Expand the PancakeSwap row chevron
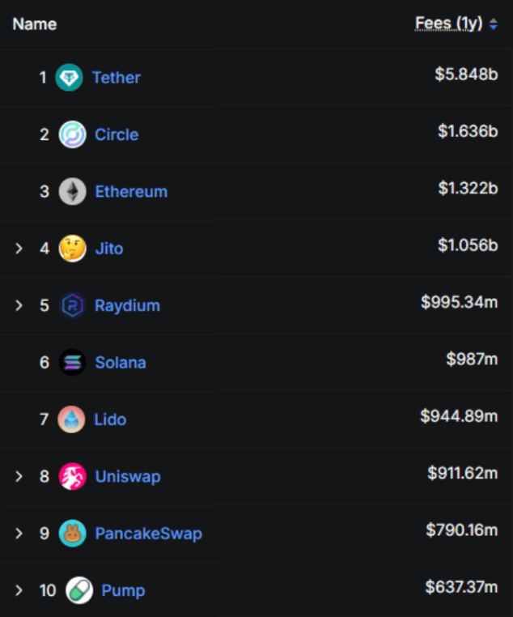The height and width of the screenshot is (617, 513). (x=19, y=534)
